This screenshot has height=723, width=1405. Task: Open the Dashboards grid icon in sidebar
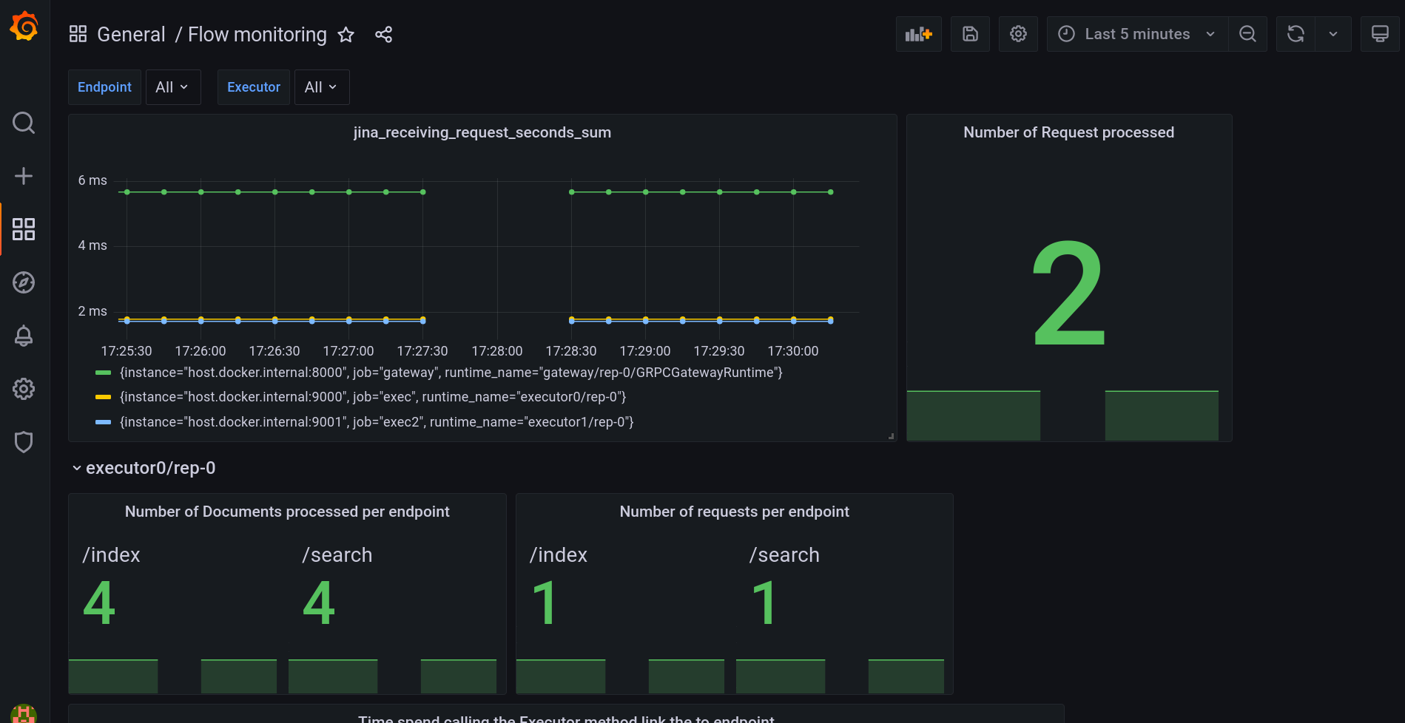coord(24,229)
